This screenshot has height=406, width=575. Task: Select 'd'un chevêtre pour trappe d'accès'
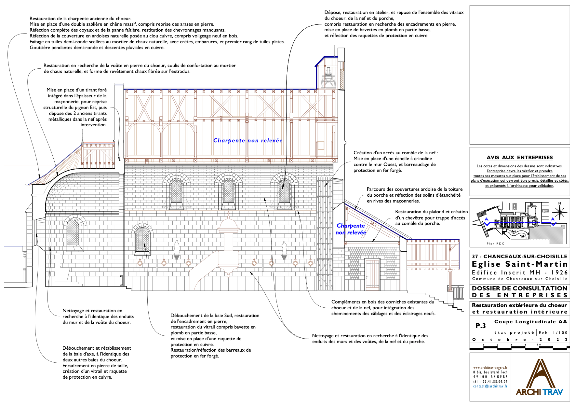430,218
